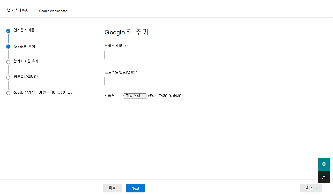333x195 pixels.
Task: Click the completed checkmark step icon
Action: [x=8, y=31]
